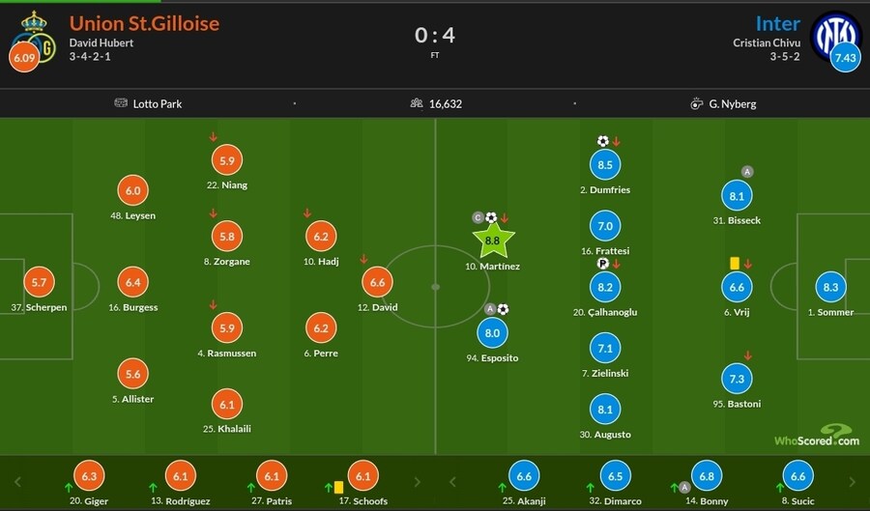870x511 pixels.
Task: Open the Inter team name link
Action: click(777, 23)
